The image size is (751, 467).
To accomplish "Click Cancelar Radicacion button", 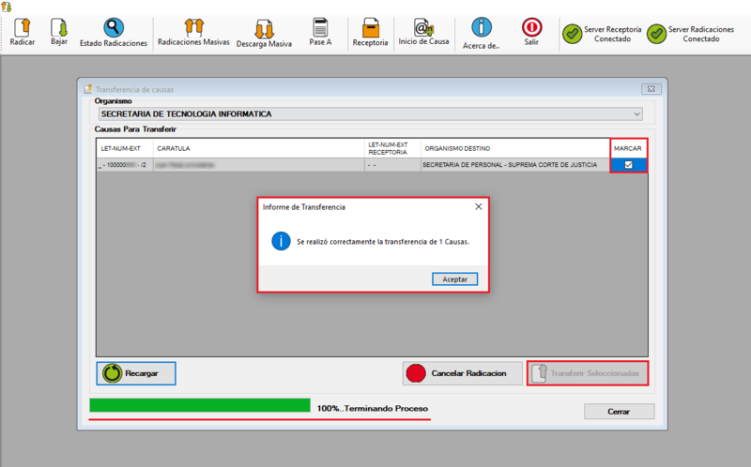I will (x=462, y=373).
